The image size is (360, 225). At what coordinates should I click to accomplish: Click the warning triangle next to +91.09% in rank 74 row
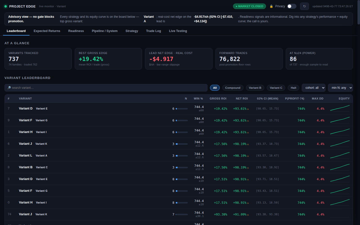[248, 215]
